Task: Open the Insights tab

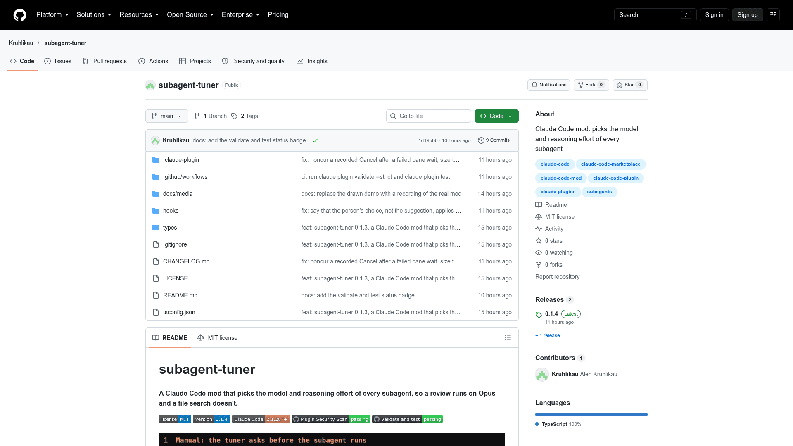Action: (312, 61)
